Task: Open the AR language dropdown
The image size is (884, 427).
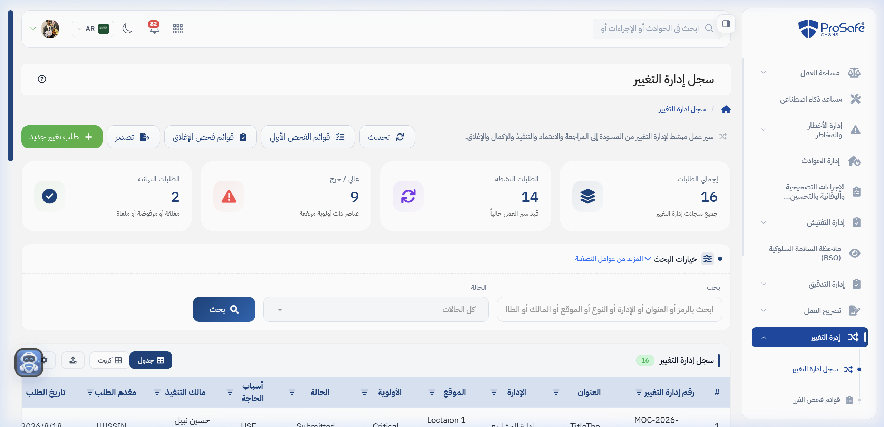Action: point(93,29)
